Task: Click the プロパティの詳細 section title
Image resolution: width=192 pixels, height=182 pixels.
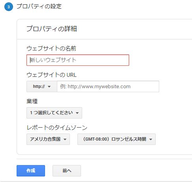Action: (52, 29)
